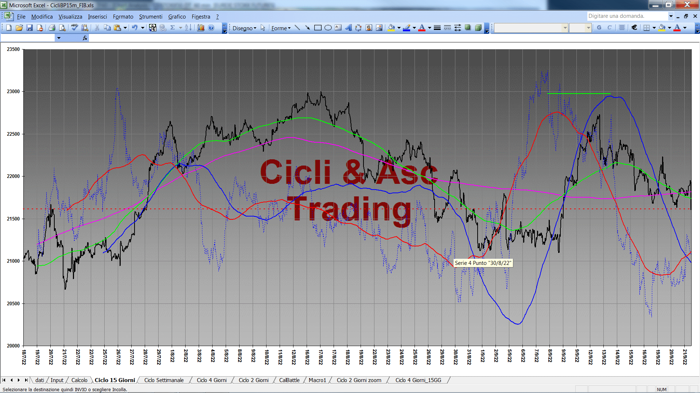Open a file with the Open folder icon

[x=19, y=28]
